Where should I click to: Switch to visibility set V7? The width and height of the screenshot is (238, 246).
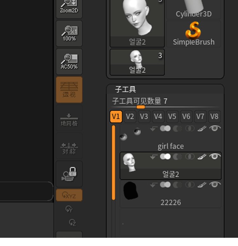pos(200,117)
